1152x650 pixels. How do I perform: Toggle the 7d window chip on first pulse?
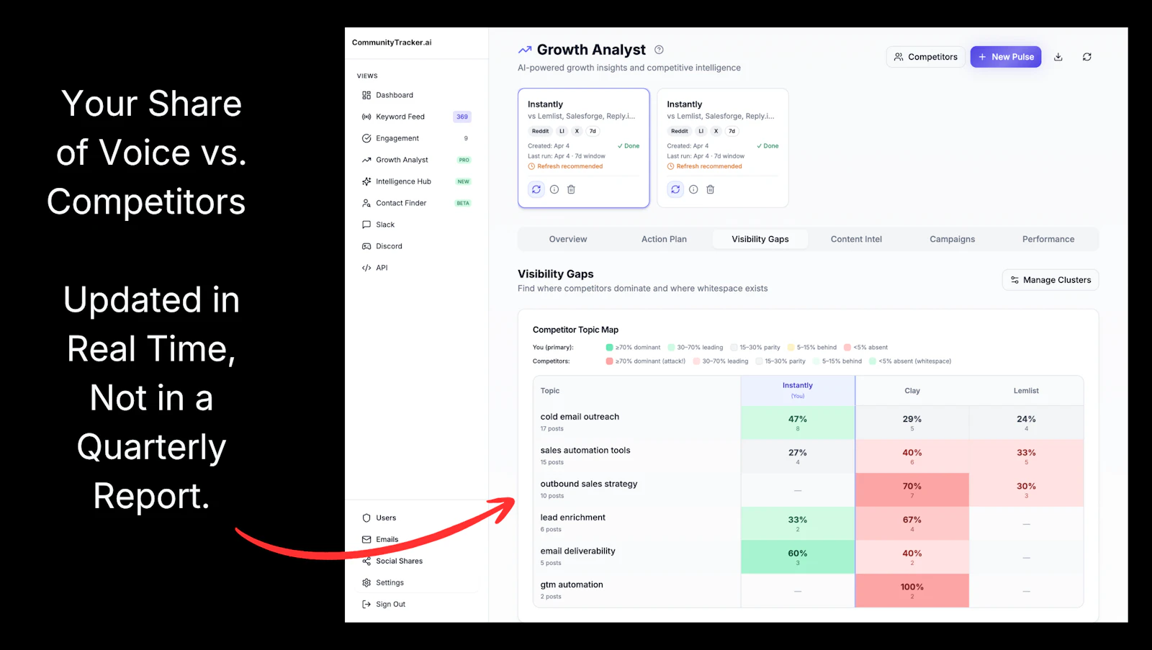[x=592, y=131]
